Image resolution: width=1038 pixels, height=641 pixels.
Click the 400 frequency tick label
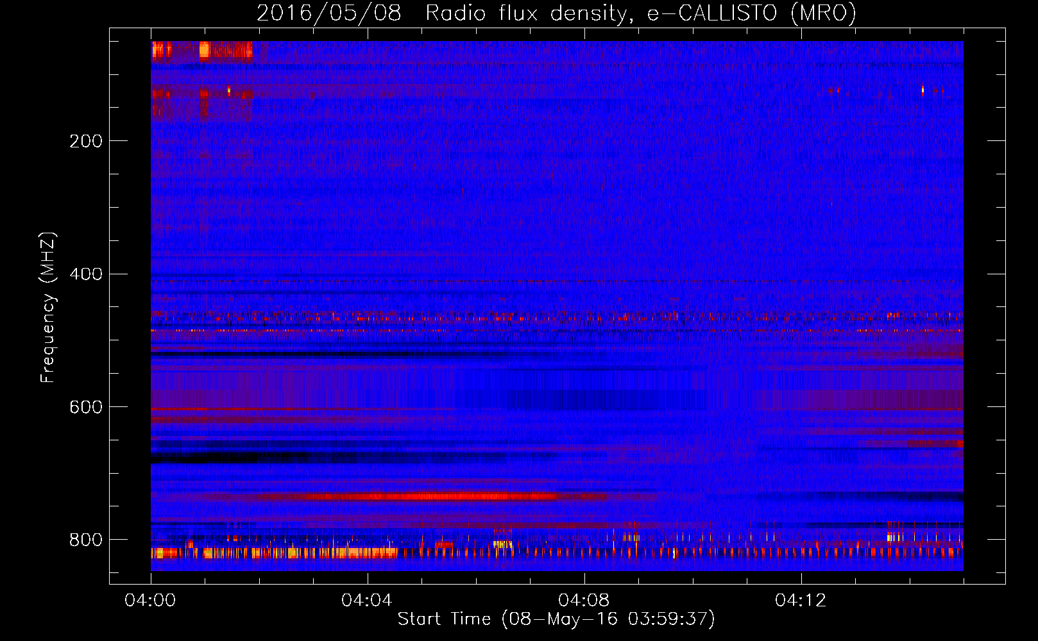click(x=86, y=274)
